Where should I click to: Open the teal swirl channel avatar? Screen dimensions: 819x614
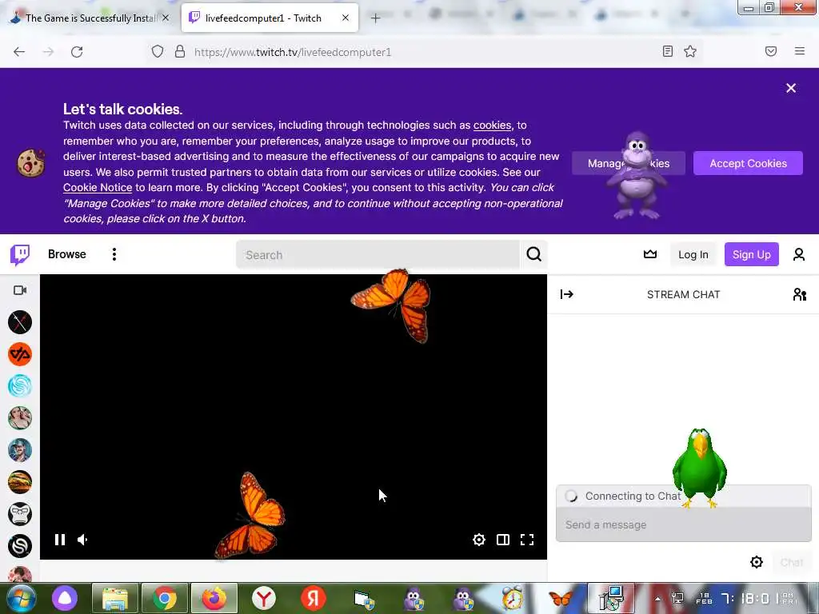(20, 386)
